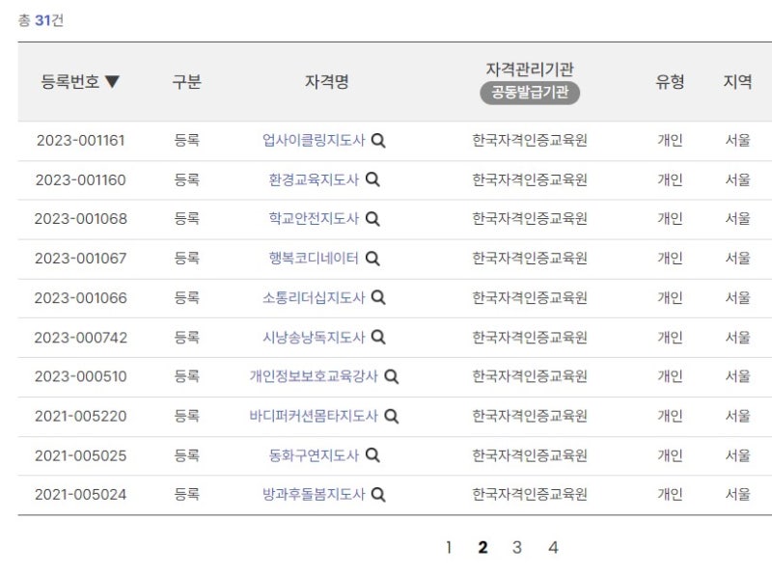Select the current page 2 indicator
The height and width of the screenshot is (576, 772).
tap(482, 547)
